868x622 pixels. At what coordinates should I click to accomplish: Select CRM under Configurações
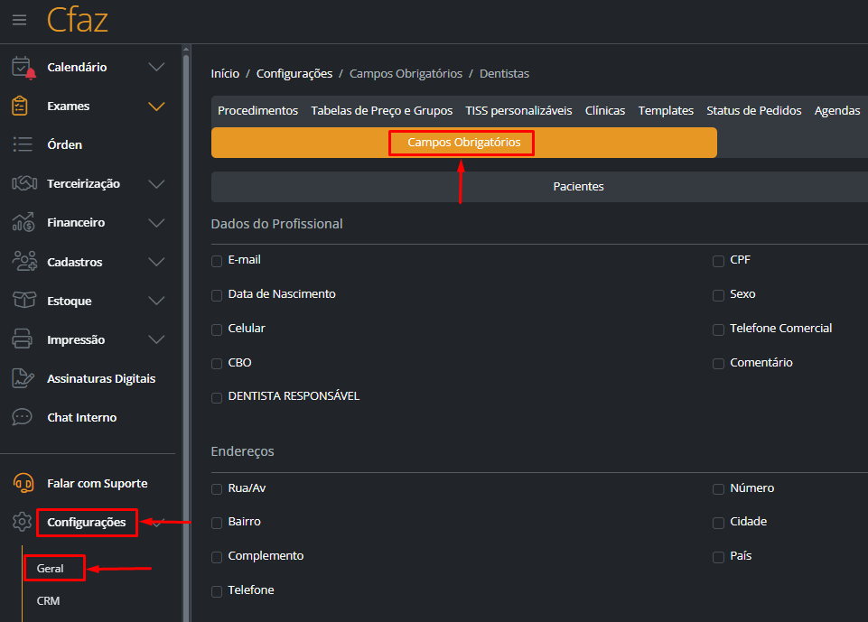48,600
